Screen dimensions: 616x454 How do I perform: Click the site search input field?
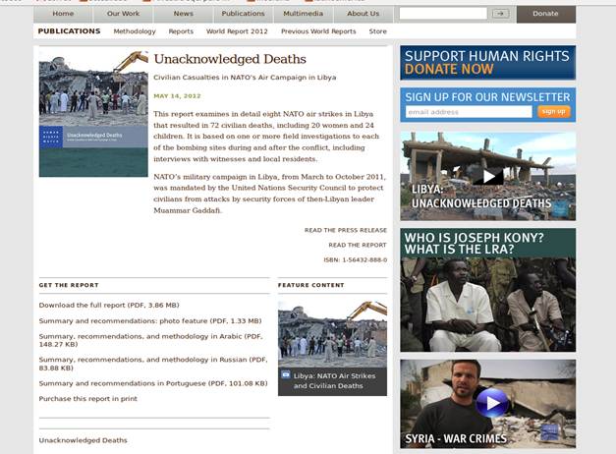pos(443,14)
